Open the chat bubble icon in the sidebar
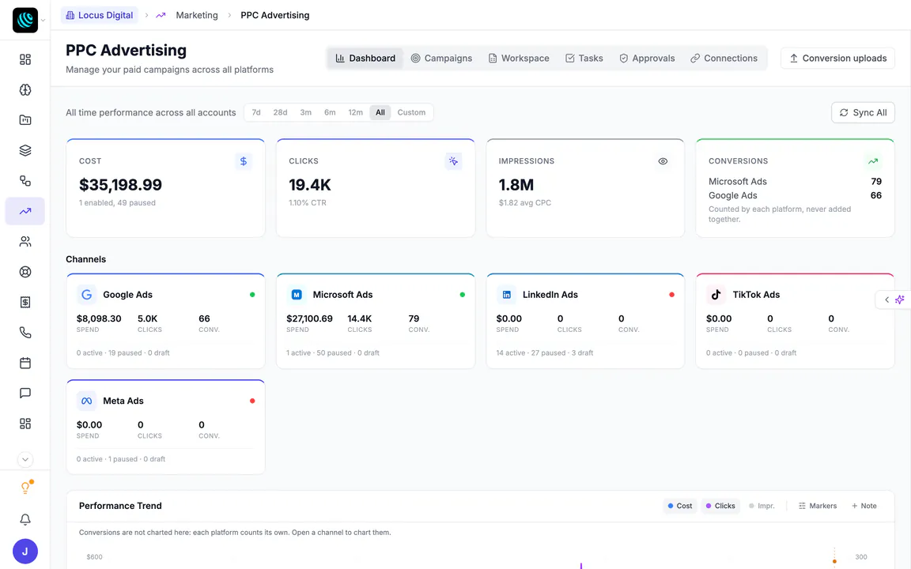Screen dimensions: 911x569 [25, 393]
